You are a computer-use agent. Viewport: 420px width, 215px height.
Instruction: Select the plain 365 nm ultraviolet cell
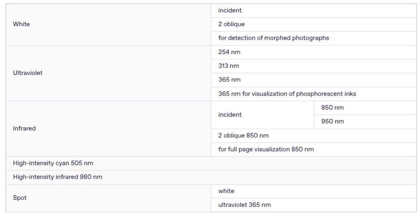point(229,80)
